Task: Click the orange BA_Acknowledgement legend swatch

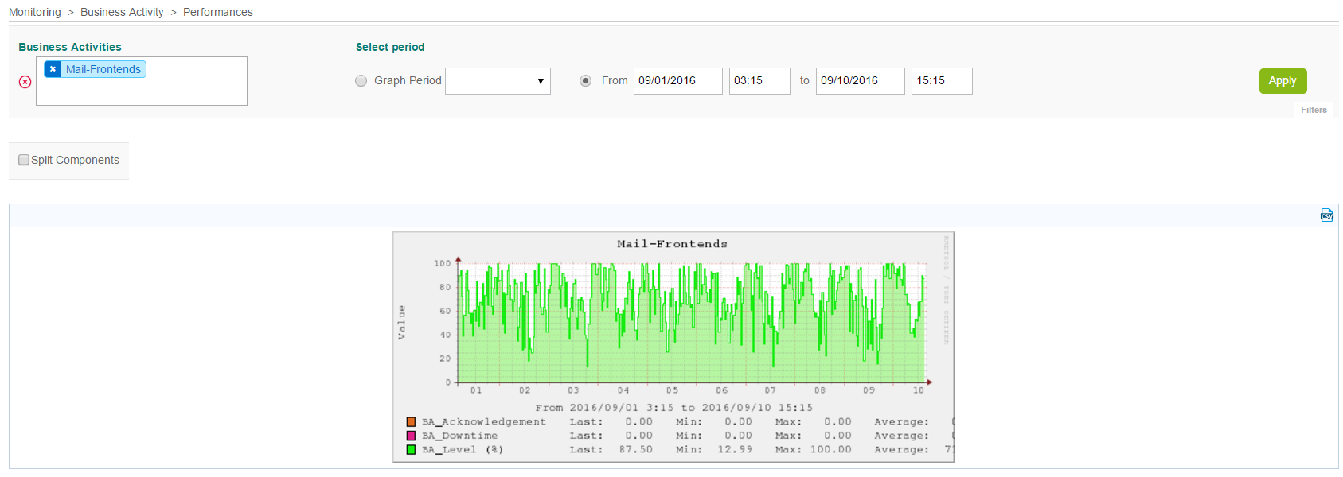Action: pyautogui.click(x=412, y=422)
